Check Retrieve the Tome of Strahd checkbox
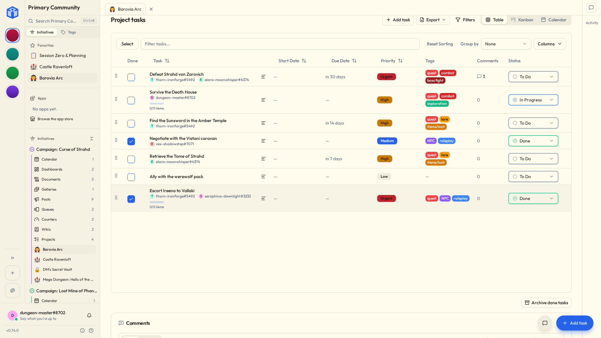The image size is (601, 338). (x=131, y=159)
